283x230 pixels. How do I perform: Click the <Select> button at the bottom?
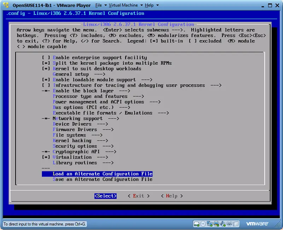(105, 196)
